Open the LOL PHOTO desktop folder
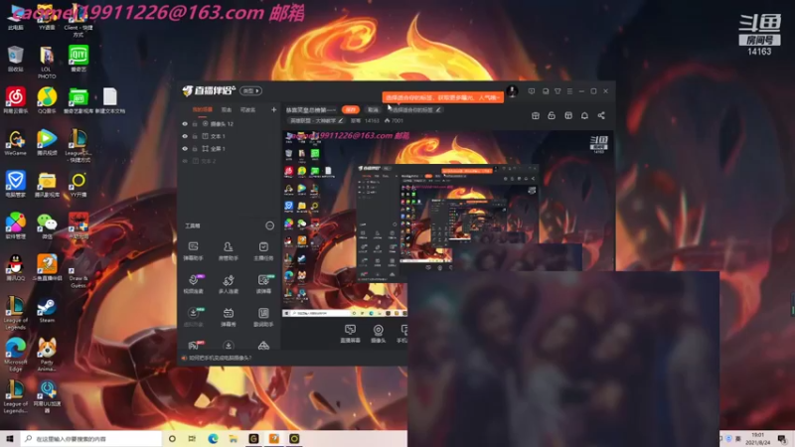This screenshot has height=447, width=795. pyautogui.click(x=47, y=62)
